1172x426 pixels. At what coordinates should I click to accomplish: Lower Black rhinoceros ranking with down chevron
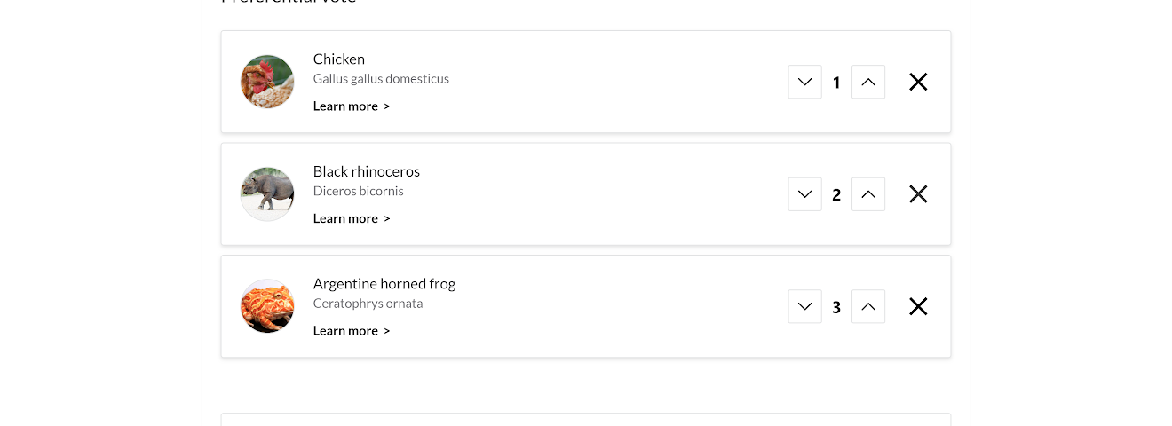pos(804,194)
